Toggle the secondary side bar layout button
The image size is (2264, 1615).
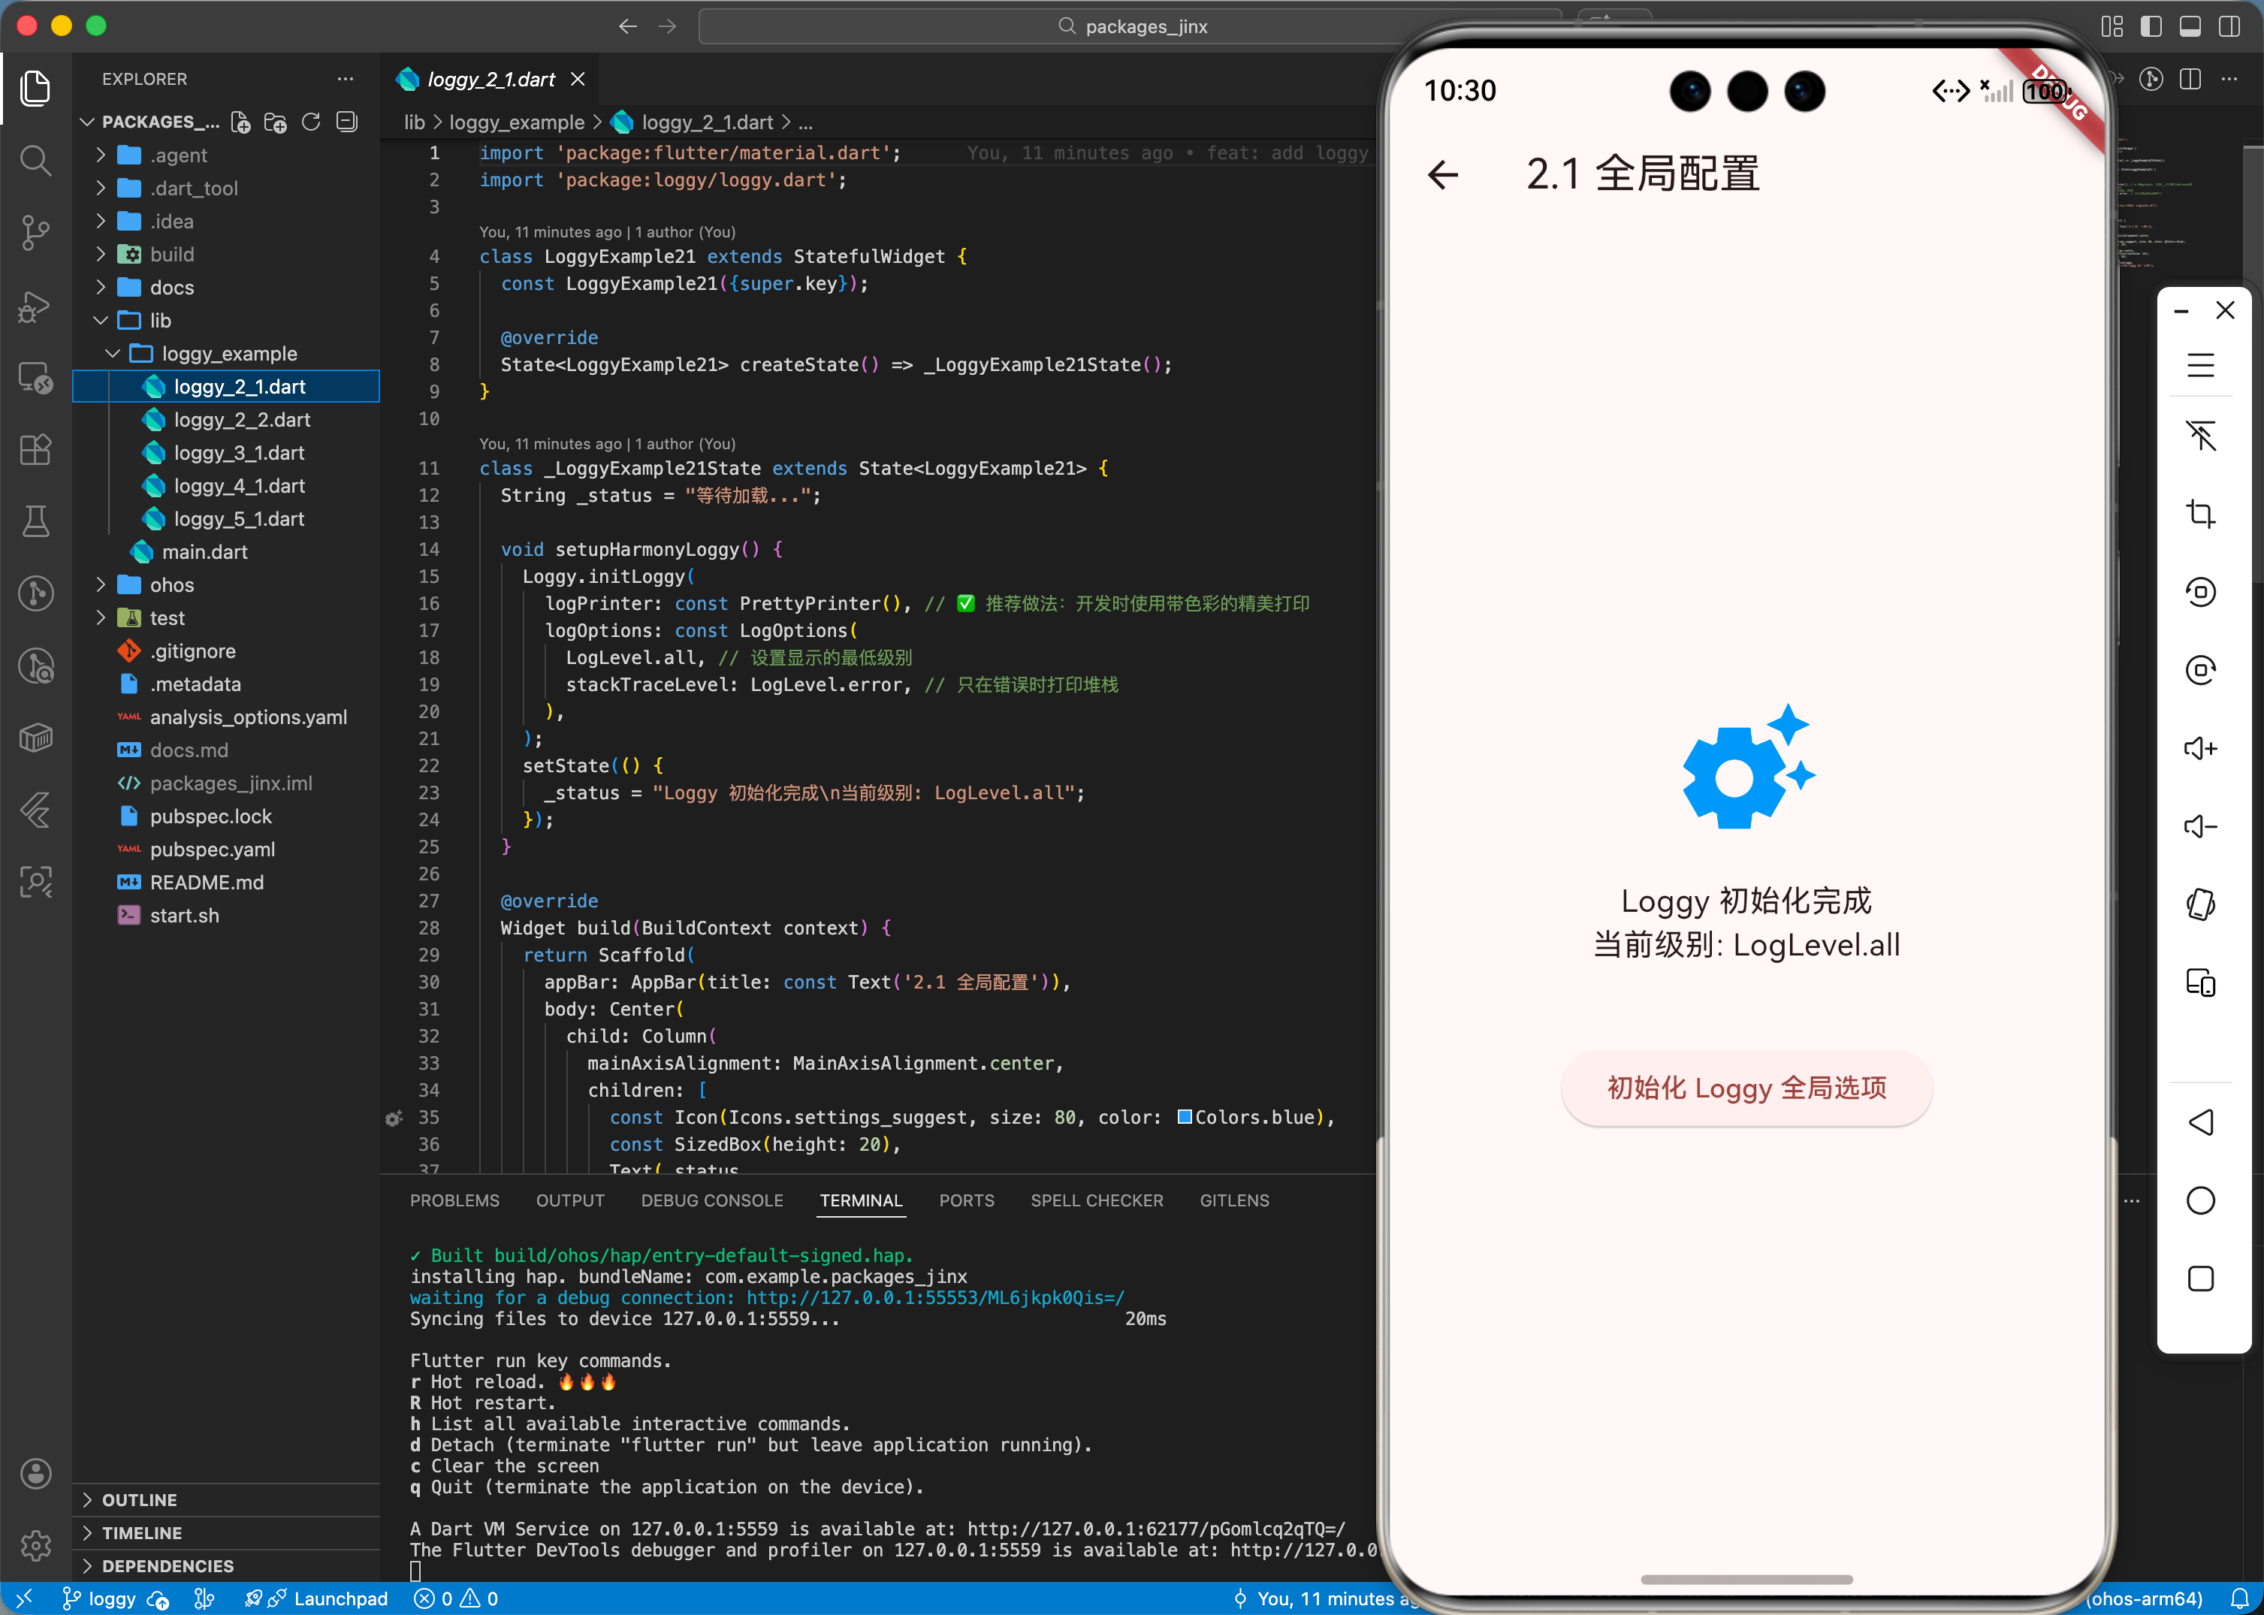(x=2229, y=26)
